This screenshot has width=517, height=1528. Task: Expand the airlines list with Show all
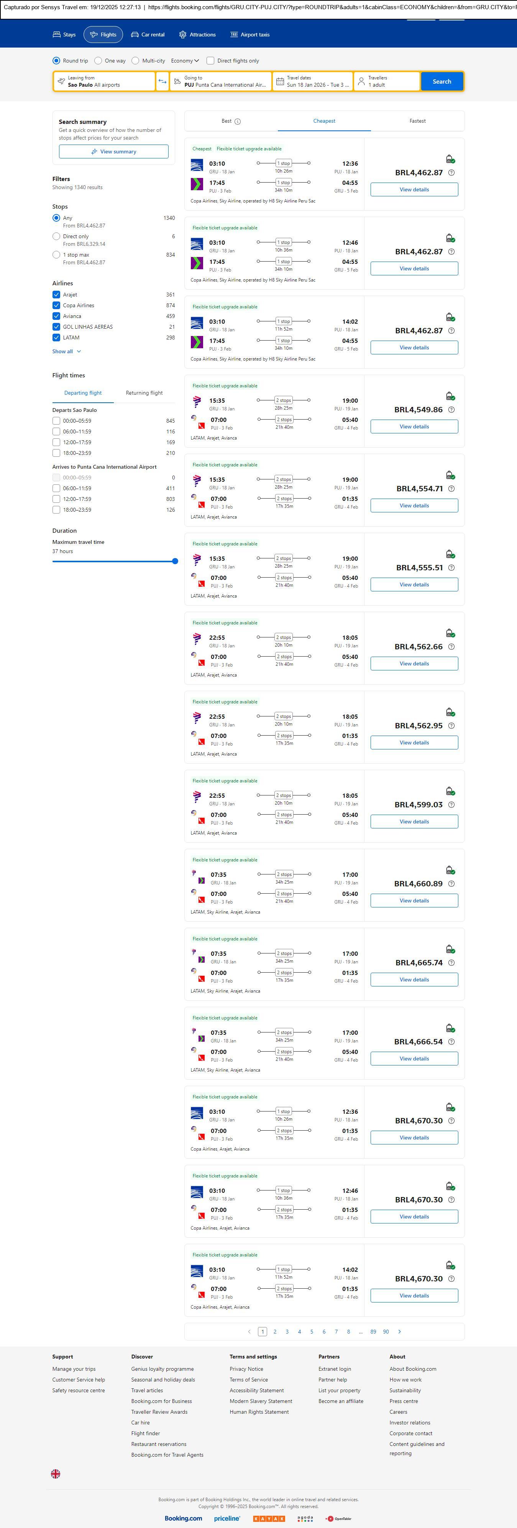click(x=66, y=352)
